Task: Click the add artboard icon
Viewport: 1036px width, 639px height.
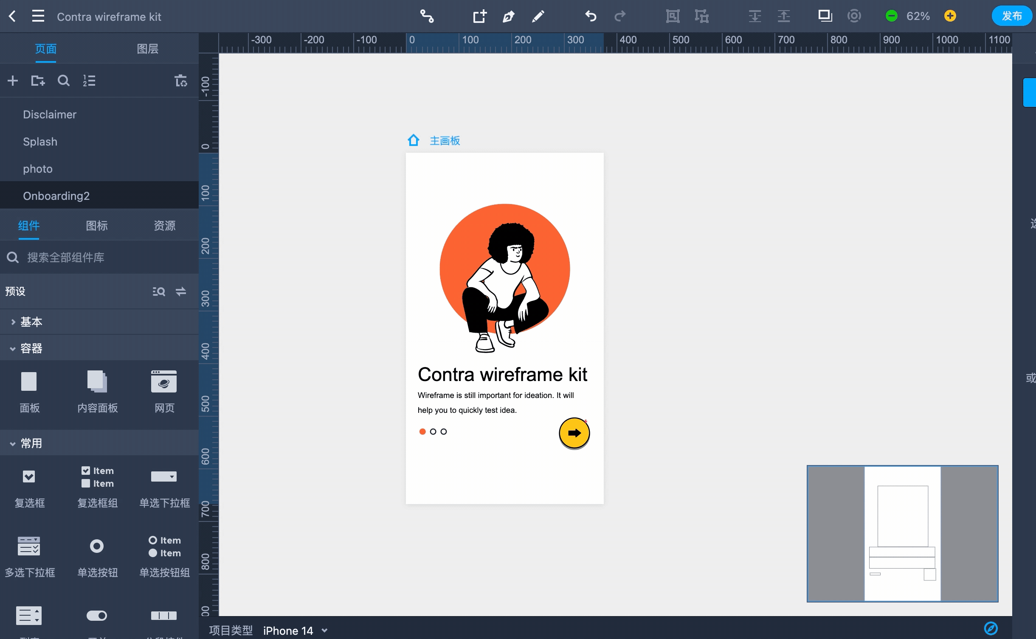Action: pyautogui.click(x=480, y=17)
